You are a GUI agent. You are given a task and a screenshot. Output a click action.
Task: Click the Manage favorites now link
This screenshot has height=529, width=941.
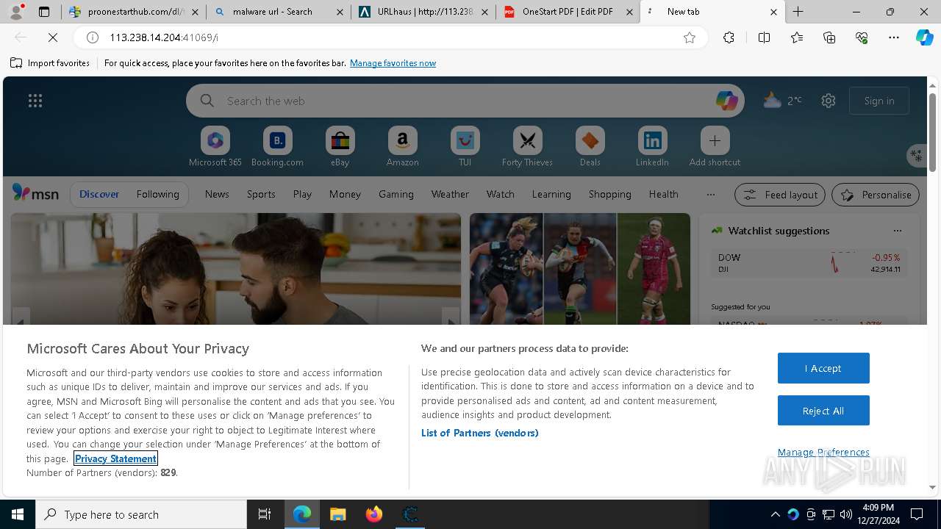(393, 63)
